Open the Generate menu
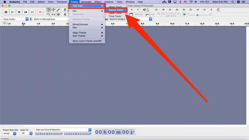249x140 pixels. (86, 2)
